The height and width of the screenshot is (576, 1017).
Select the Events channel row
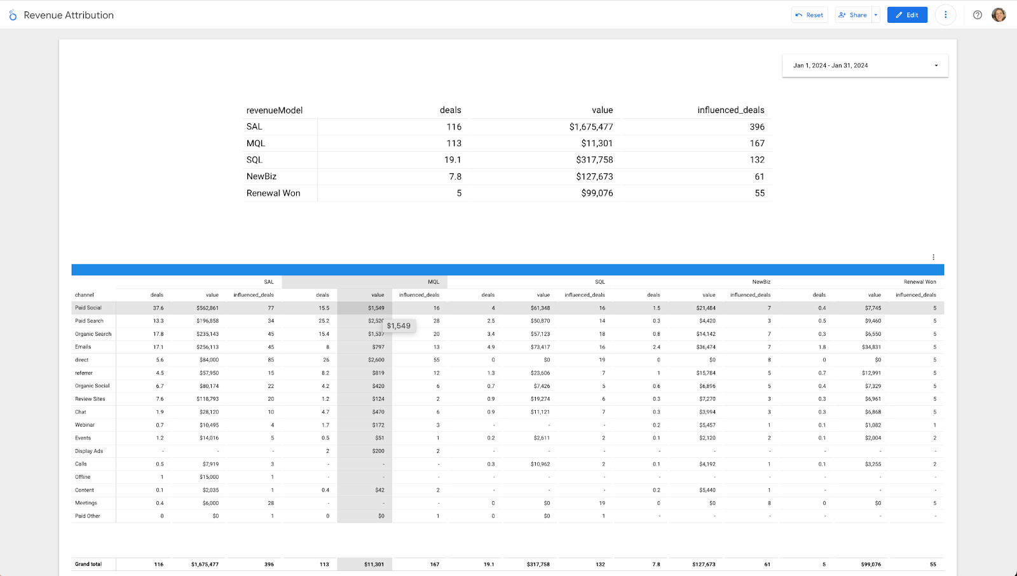[508, 438]
